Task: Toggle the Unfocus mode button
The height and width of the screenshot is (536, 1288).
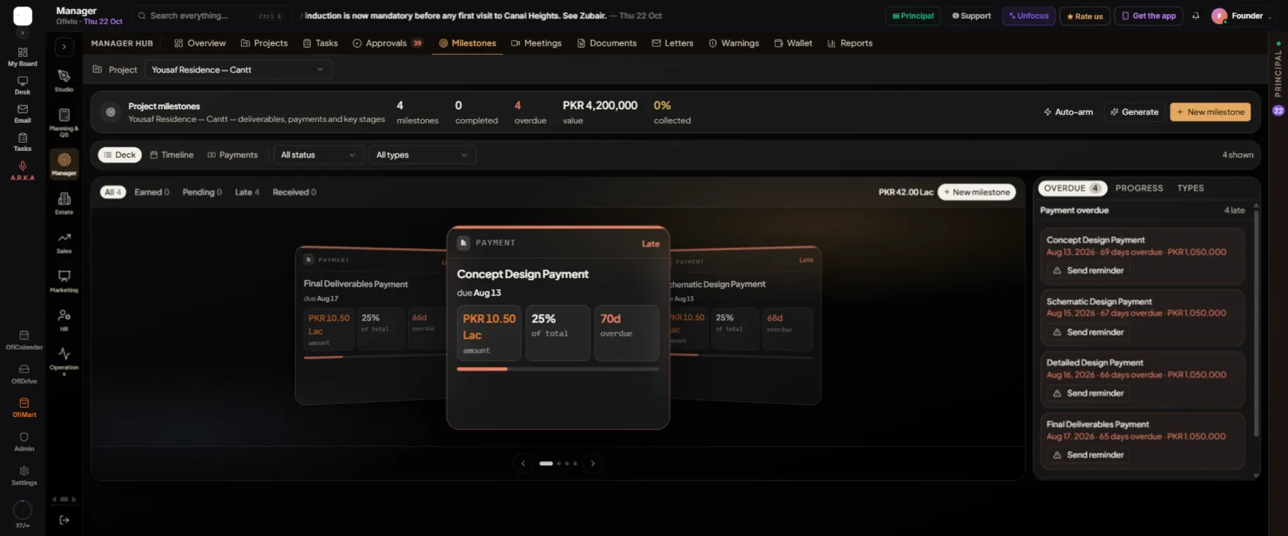Action: (1028, 16)
